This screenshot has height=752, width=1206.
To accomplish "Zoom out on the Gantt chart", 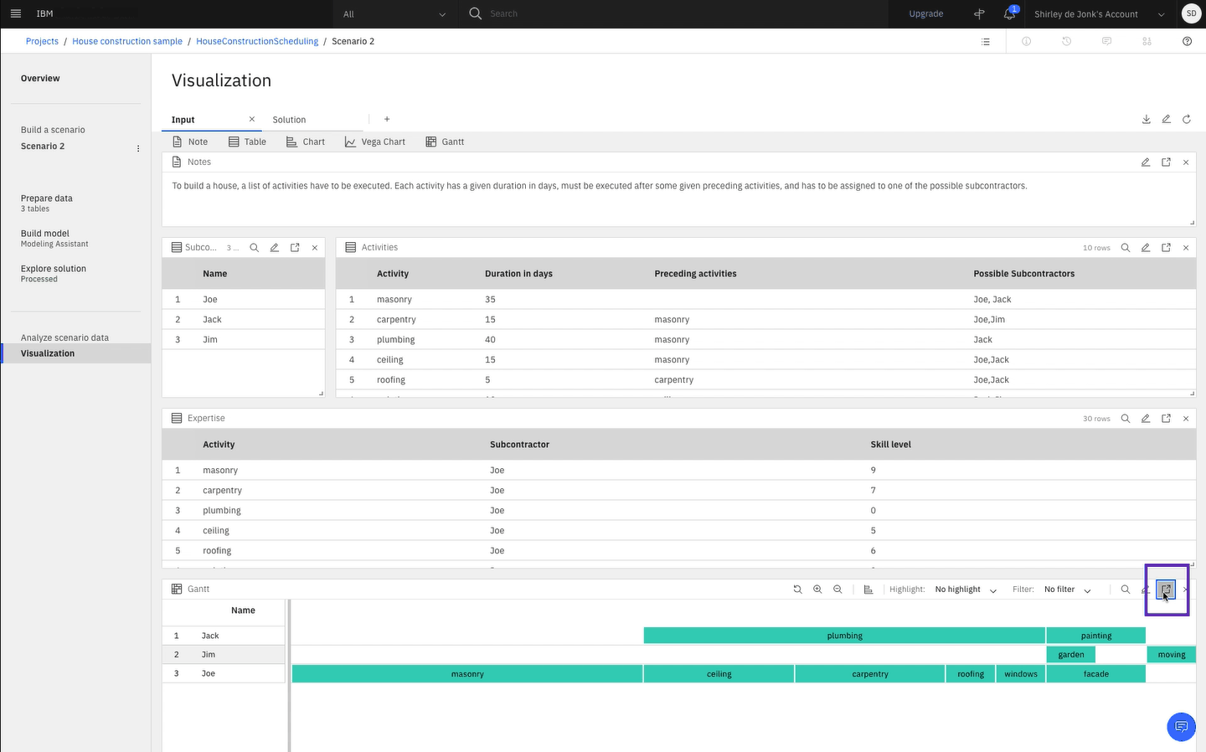I will (x=837, y=590).
